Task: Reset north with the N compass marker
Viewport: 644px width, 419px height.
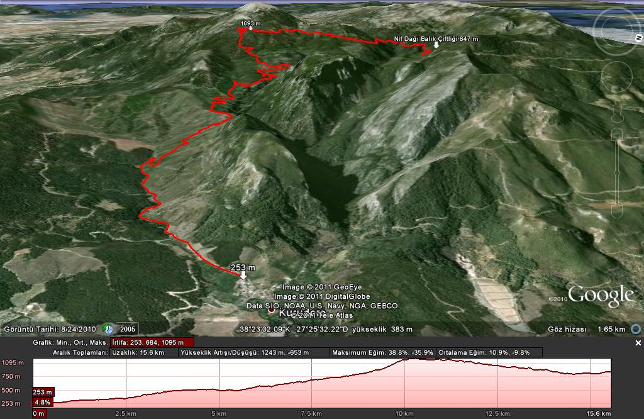Action: pyautogui.click(x=639, y=38)
